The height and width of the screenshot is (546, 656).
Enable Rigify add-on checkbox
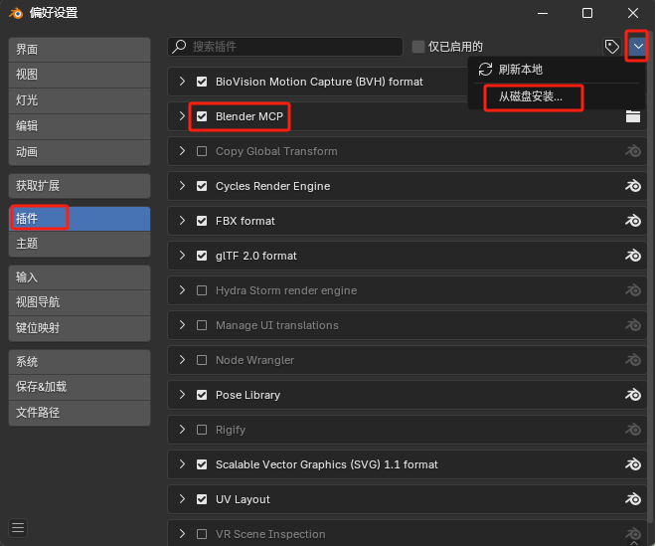pos(202,430)
